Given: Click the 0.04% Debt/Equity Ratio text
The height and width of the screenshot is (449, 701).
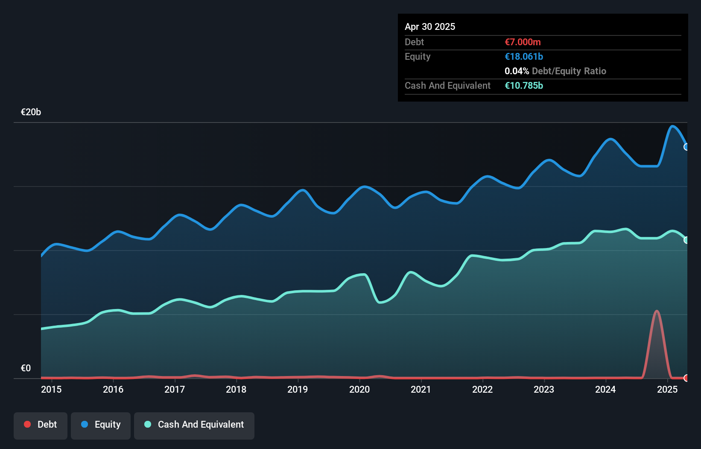Looking at the screenshot, I should 555,71.
